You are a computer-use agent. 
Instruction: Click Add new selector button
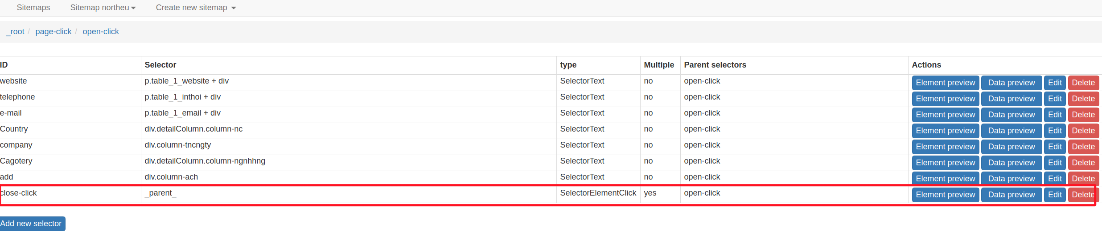point(31,224)
